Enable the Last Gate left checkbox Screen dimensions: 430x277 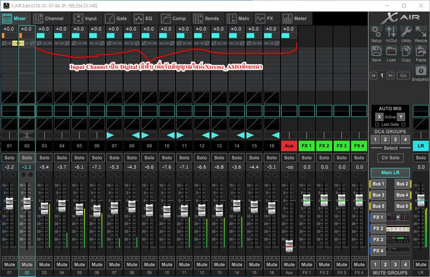377,124
